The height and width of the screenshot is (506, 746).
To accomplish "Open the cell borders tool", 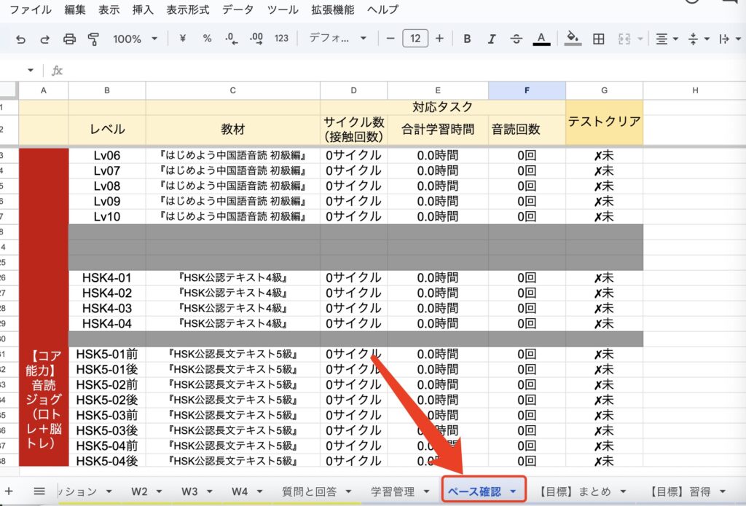I will (599, 39).
